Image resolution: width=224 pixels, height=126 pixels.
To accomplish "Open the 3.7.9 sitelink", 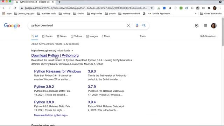I will [92, 87].
